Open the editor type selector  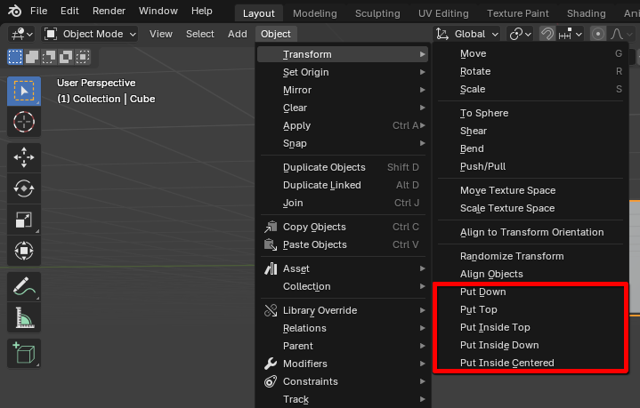pos(21,34)
